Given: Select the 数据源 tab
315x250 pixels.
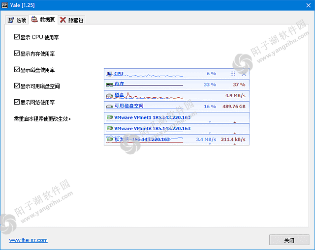Looking at the screenshot, I should point(43,20).
